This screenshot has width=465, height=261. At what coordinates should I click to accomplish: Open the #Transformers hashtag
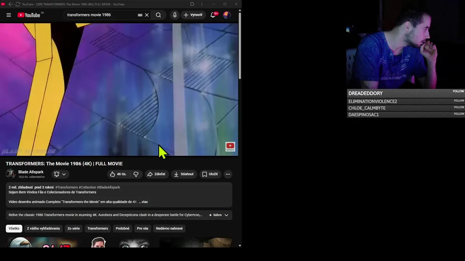point(66,187)
